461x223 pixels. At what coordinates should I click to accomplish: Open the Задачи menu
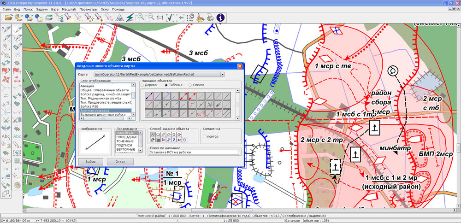pyautogui.click(x=42, y=9)
